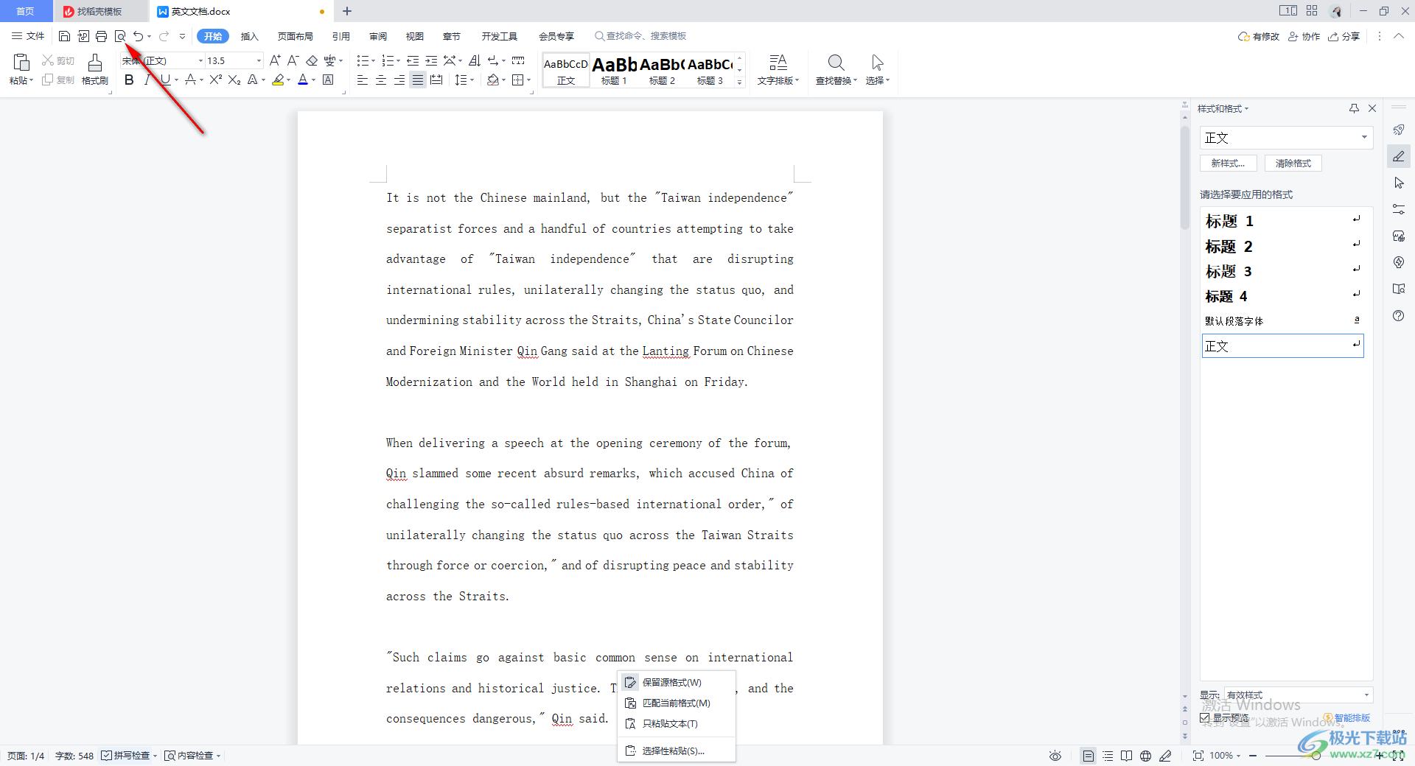Image resolution: width=1415 pixels, height=766 pixels.
Task: Open the font name dropdown
Action: 200,60
